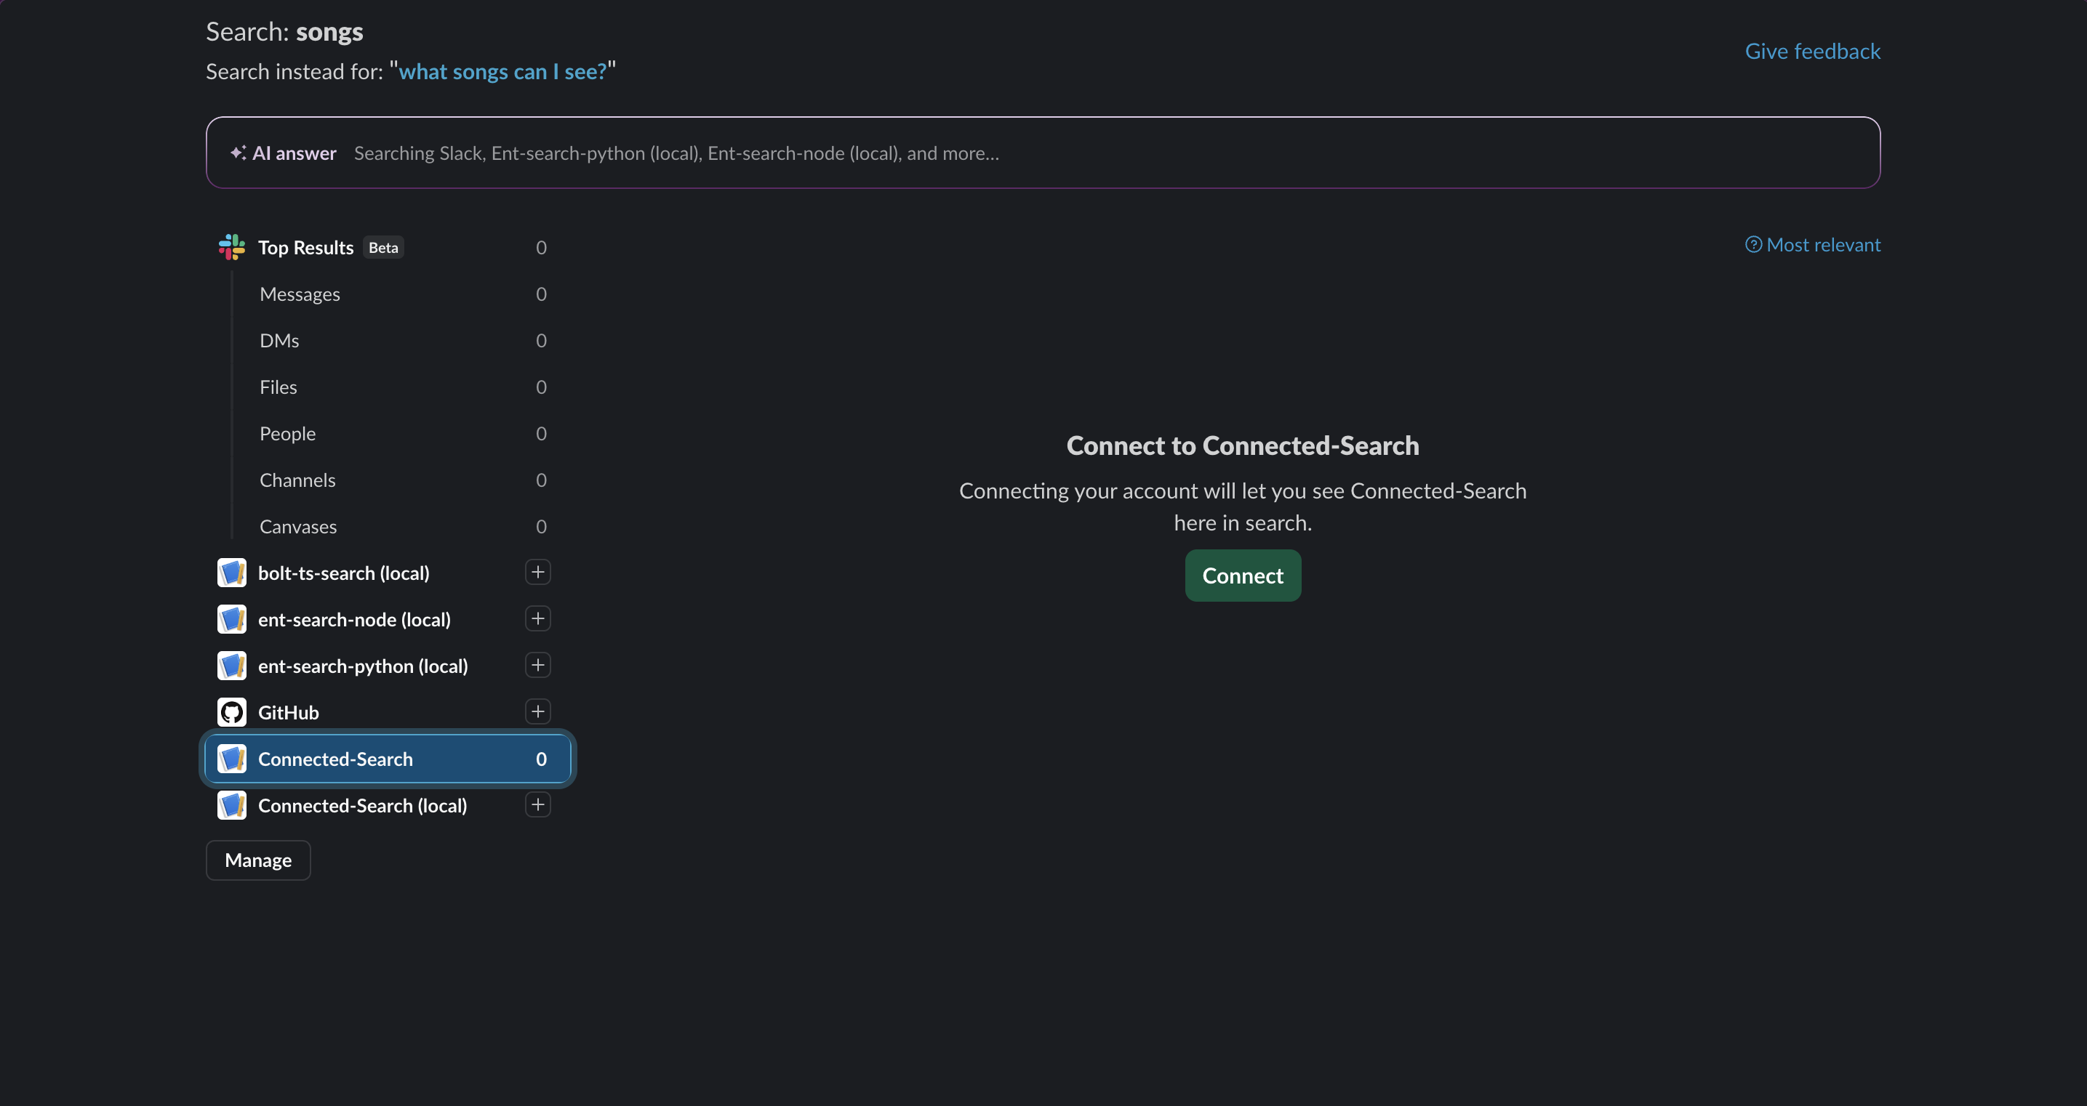The image size is (2087, 1106).
Task: Click the Give feedback link
Action: (1812, 51)
